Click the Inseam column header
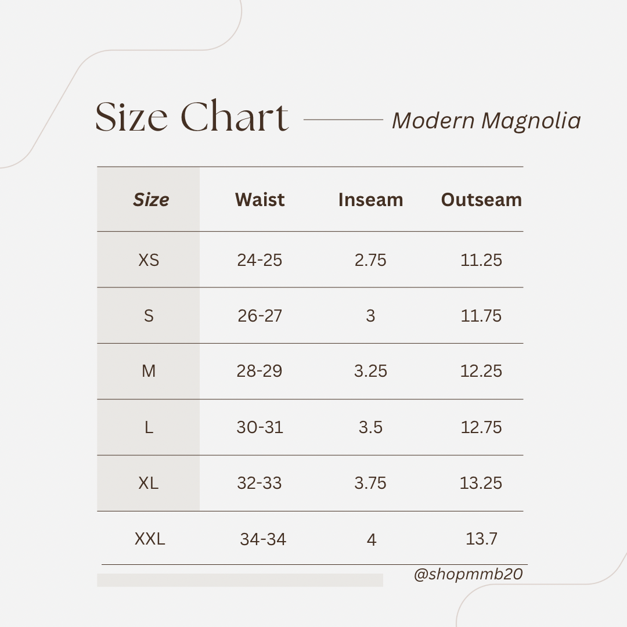 tap(370, 200)
